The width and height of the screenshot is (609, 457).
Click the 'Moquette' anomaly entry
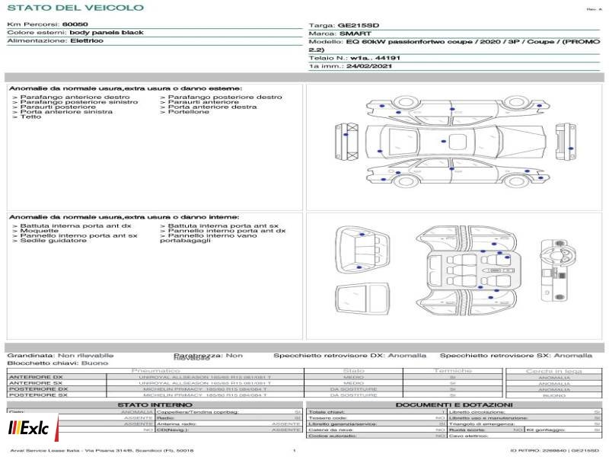[x=40, y=231]
